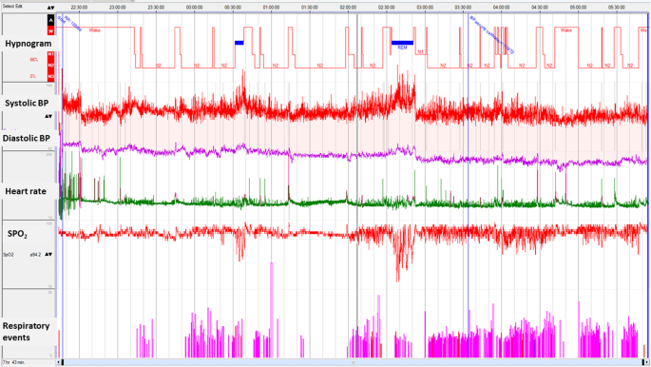Select the long blue REM bar near 02:30
This screenshot has height=367, width=651.
[402, 43]
